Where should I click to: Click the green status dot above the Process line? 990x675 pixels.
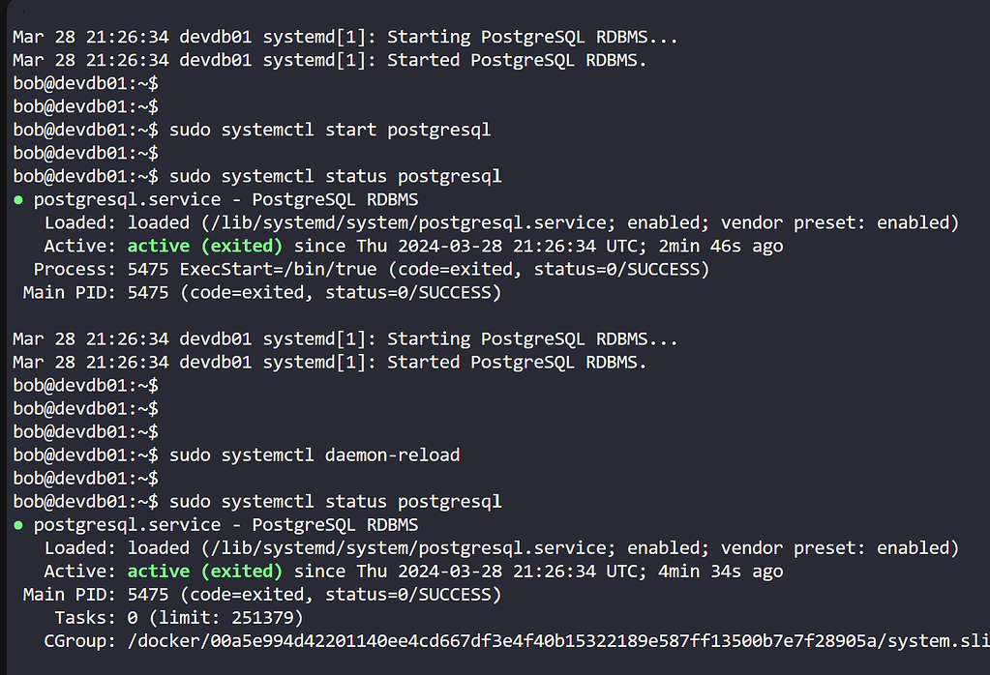click(x=19, y=200)
